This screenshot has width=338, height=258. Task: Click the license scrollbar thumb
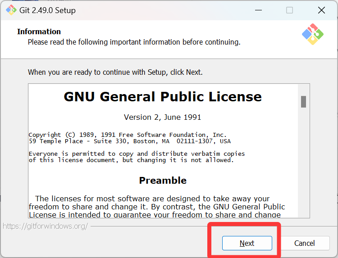point(304,102)
